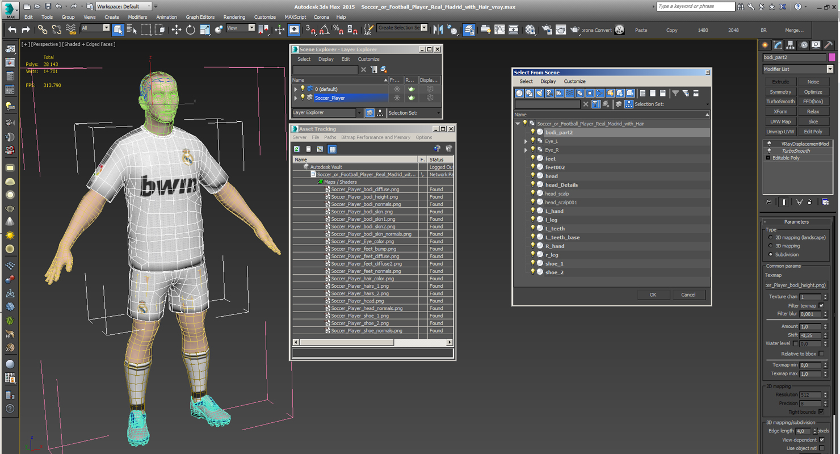Open Paths menu in Asset Tracking
This screenshot has width=840, height=454.
[x=330, y=137]
